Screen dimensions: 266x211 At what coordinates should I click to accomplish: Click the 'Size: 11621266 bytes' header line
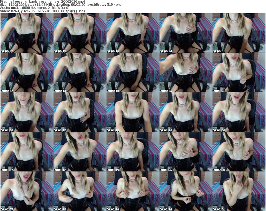click(x=60, y=5)
